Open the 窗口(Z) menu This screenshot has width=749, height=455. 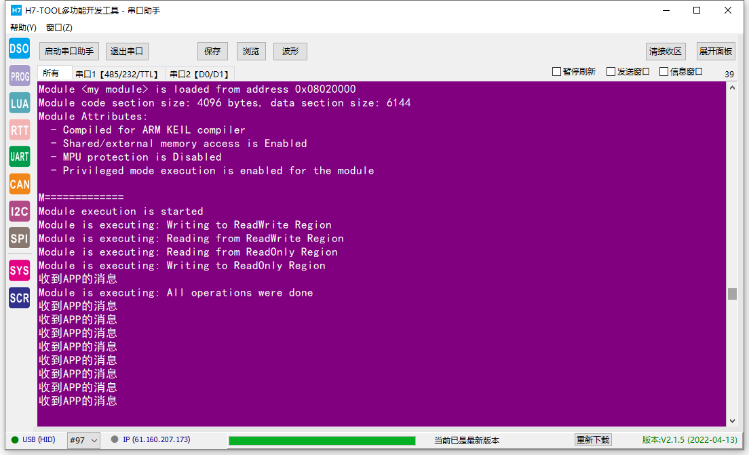point(59,28)
